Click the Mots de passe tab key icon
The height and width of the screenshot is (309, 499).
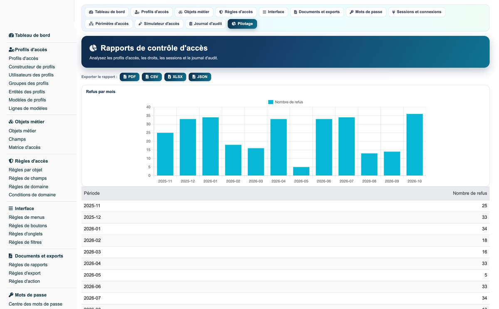click(351, 12)
